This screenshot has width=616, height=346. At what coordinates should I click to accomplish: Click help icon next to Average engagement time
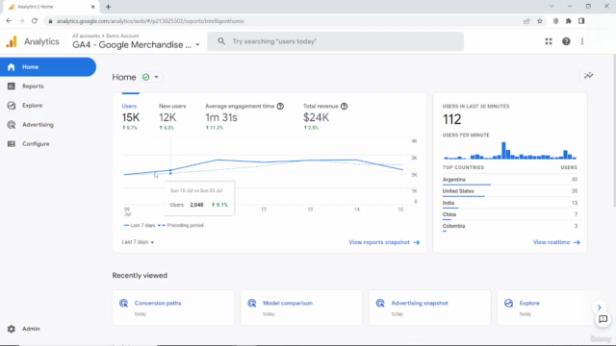click(x=280, y=107)
